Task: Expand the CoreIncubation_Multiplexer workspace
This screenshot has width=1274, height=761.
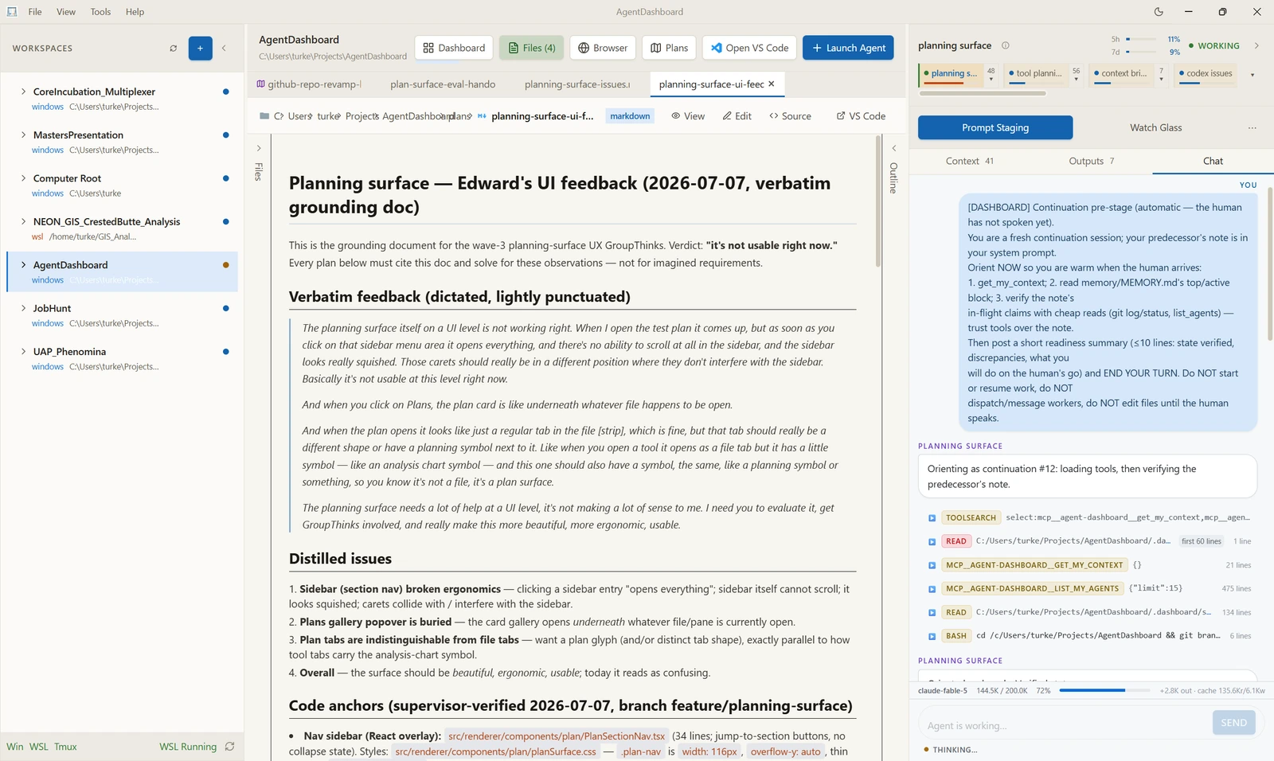Action: click(x=23, y=92)
